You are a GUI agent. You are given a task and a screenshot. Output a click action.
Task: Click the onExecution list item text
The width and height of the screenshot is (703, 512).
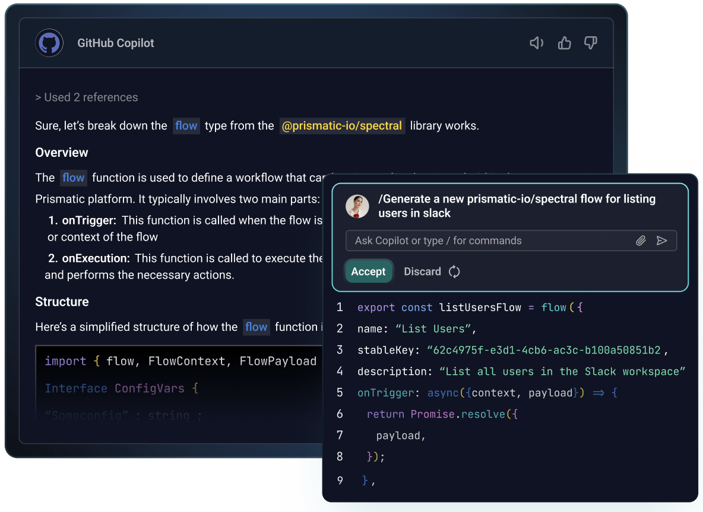coord(184,266)
